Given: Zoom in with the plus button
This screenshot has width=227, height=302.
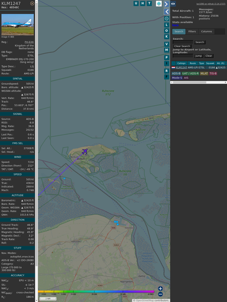Looking at the screenshot, I should pyautogui.click(x=160, y=288).
